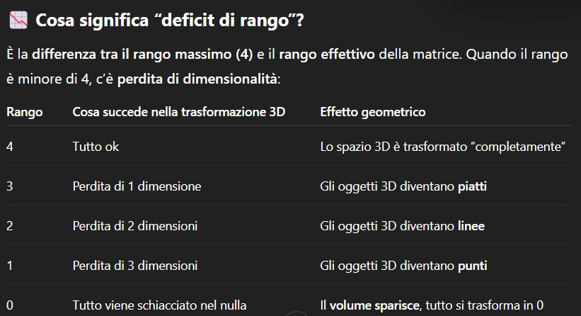Click the bold word 'punti'

(473, 266)
